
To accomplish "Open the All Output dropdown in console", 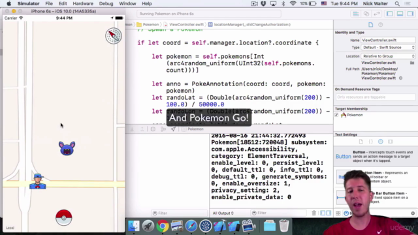I will pyautogui.click(x=223, y=213).
